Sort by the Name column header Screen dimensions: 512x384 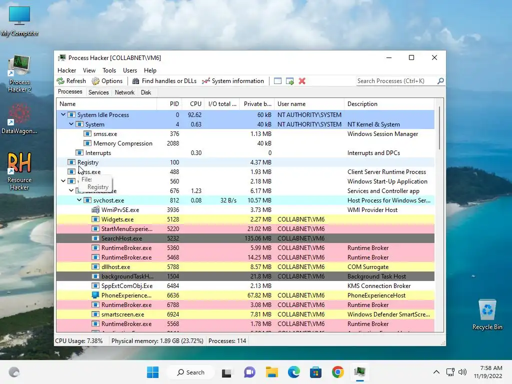pyautogui.click(x=106, y=104)
